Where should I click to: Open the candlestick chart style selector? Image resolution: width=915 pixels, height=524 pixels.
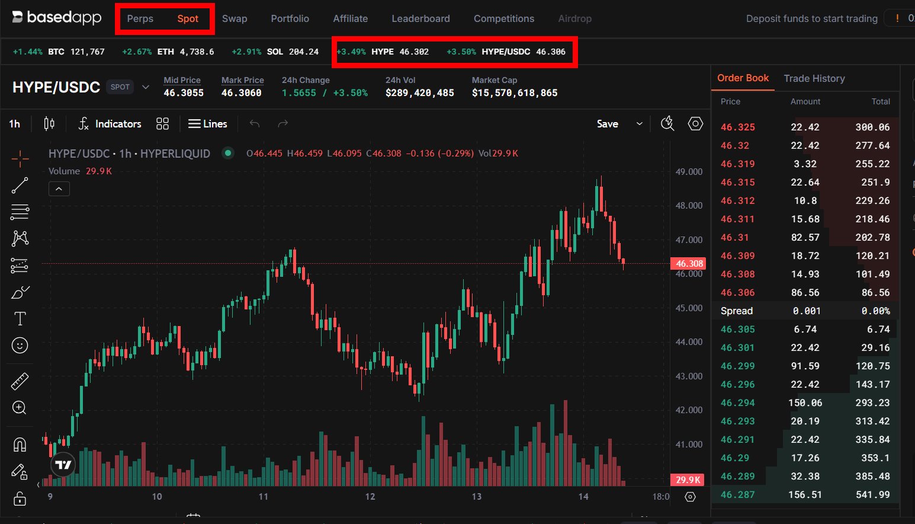(49, 123)
